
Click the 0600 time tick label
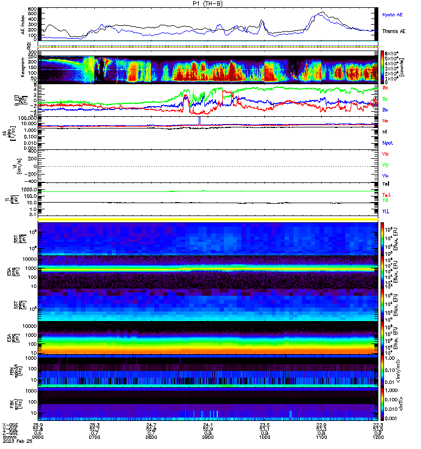(38, 437)
